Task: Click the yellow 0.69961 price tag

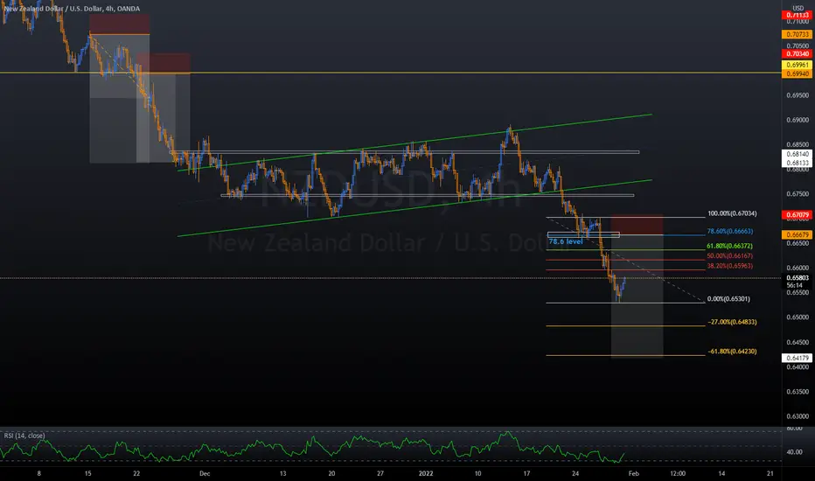Action: point(798,65)
